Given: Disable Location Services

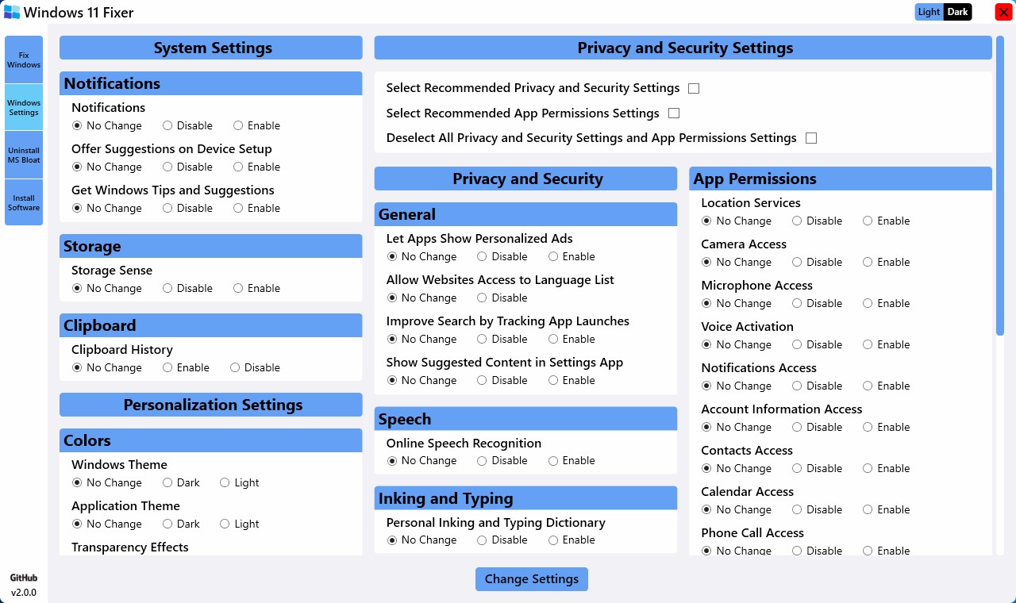Looking at the screenshot, I should [796, 221].
